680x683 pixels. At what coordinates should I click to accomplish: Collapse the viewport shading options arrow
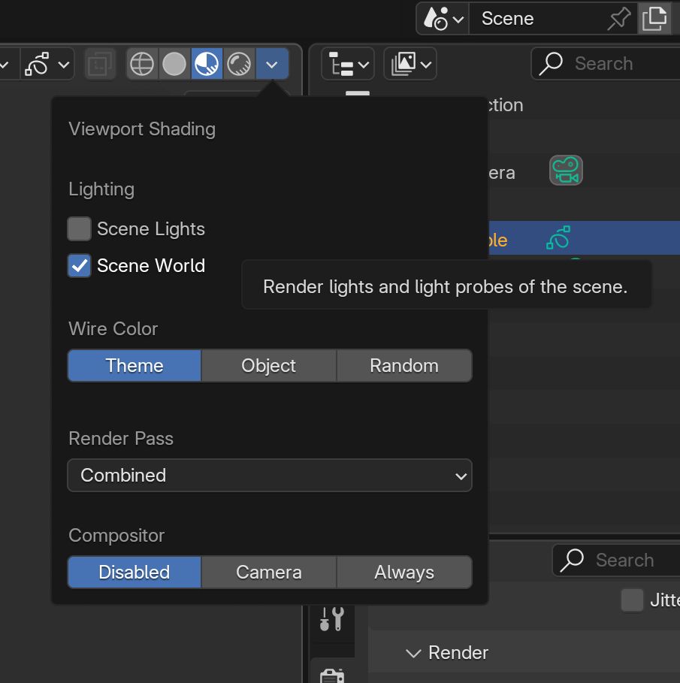[x=272, y=64]
